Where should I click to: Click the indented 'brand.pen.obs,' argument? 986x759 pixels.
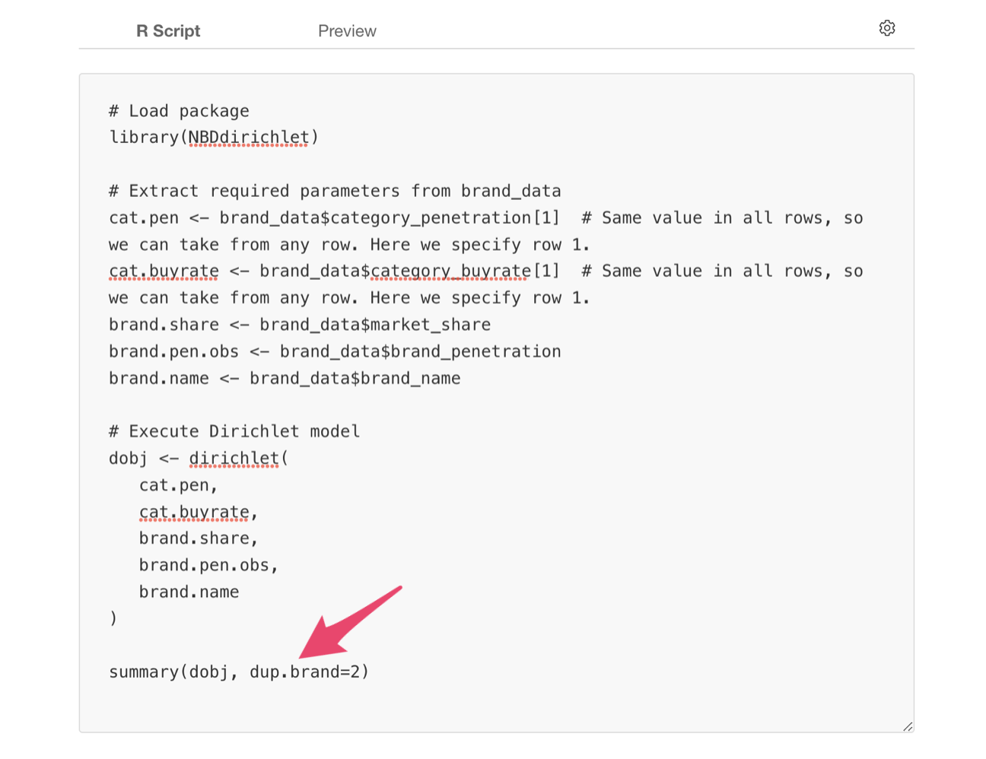coord(208,566)
